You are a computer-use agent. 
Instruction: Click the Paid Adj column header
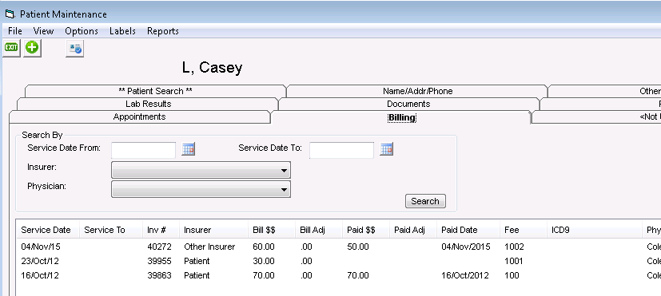(413, 230)
